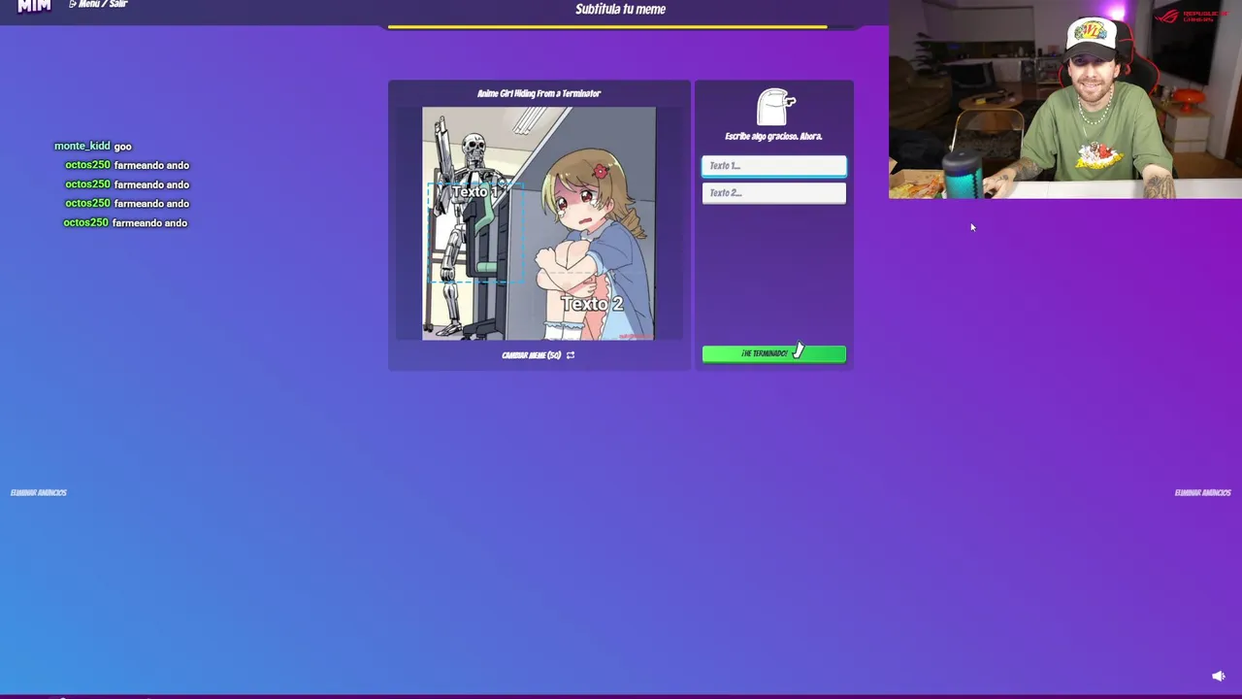
Task: Focus the Texto 2 input field
Action: [x=773, y=193]
